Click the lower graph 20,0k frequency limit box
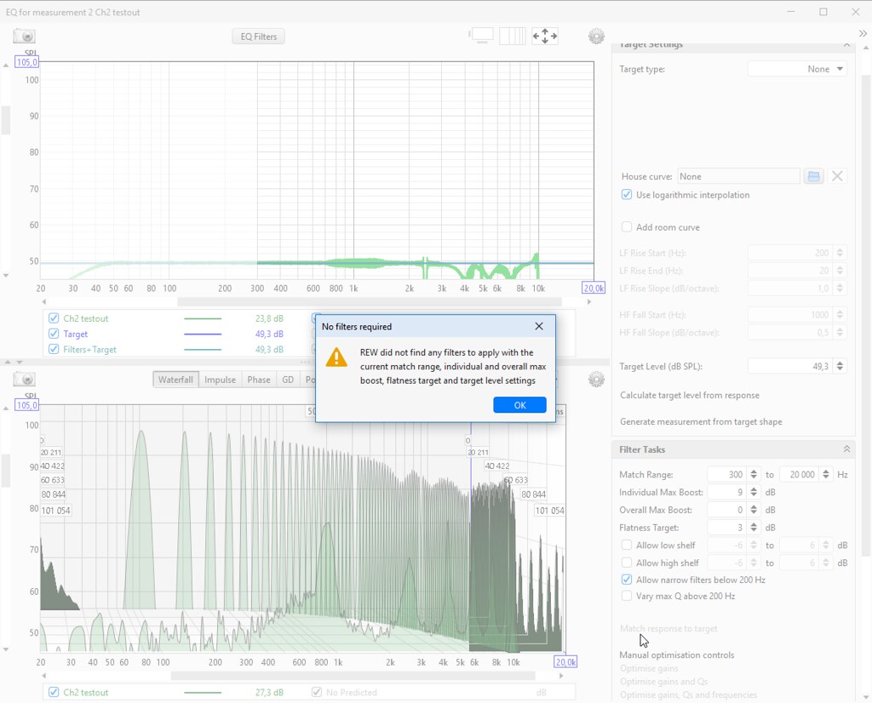Viewport: 872px width, 703px height. coord(565,662)
